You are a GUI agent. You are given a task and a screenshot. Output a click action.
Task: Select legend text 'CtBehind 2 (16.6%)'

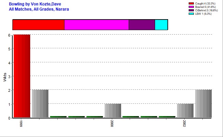(206, 10)
